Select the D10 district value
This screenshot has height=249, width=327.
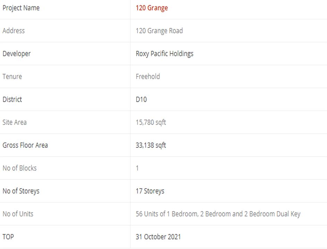tap(141, 100)
